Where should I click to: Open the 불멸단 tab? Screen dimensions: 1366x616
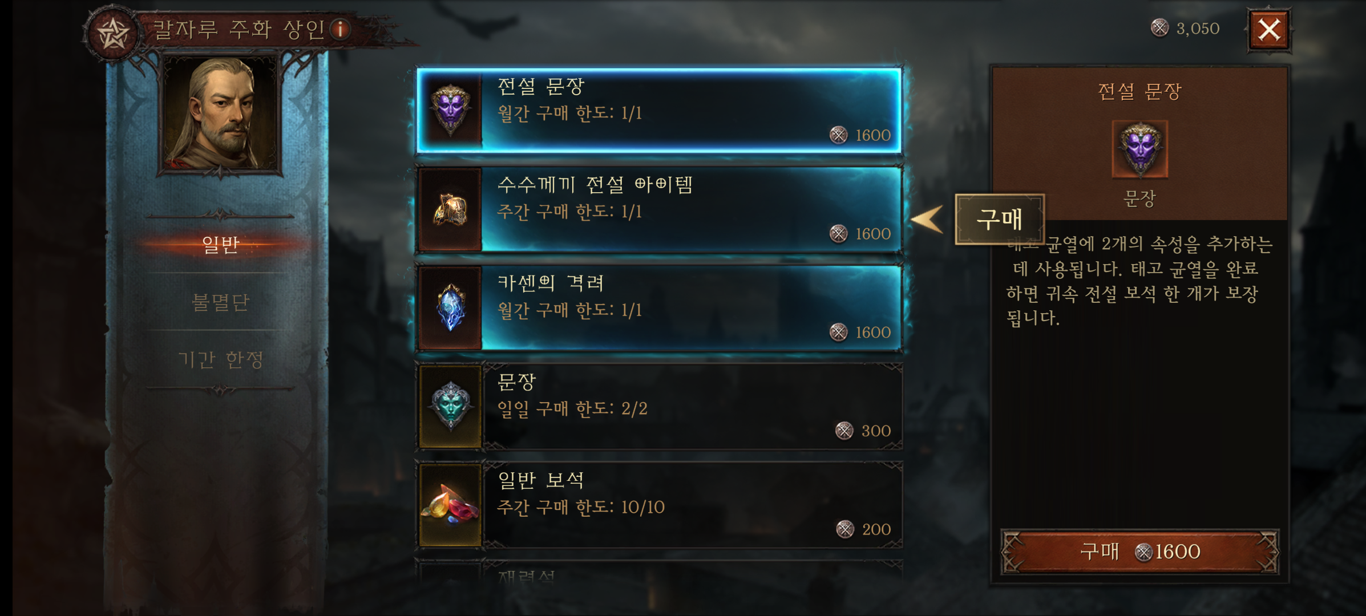221,302
